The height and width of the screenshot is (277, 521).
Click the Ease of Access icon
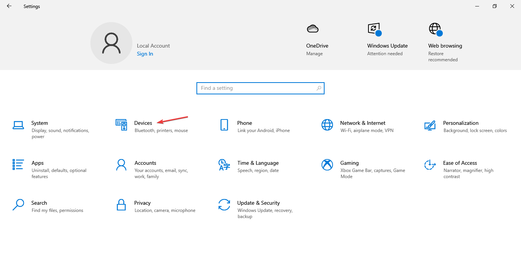click(x=430, y=164)
